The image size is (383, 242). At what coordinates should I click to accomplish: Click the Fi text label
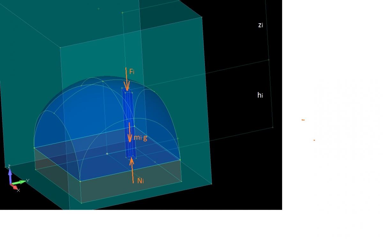[x=132, y=72]
